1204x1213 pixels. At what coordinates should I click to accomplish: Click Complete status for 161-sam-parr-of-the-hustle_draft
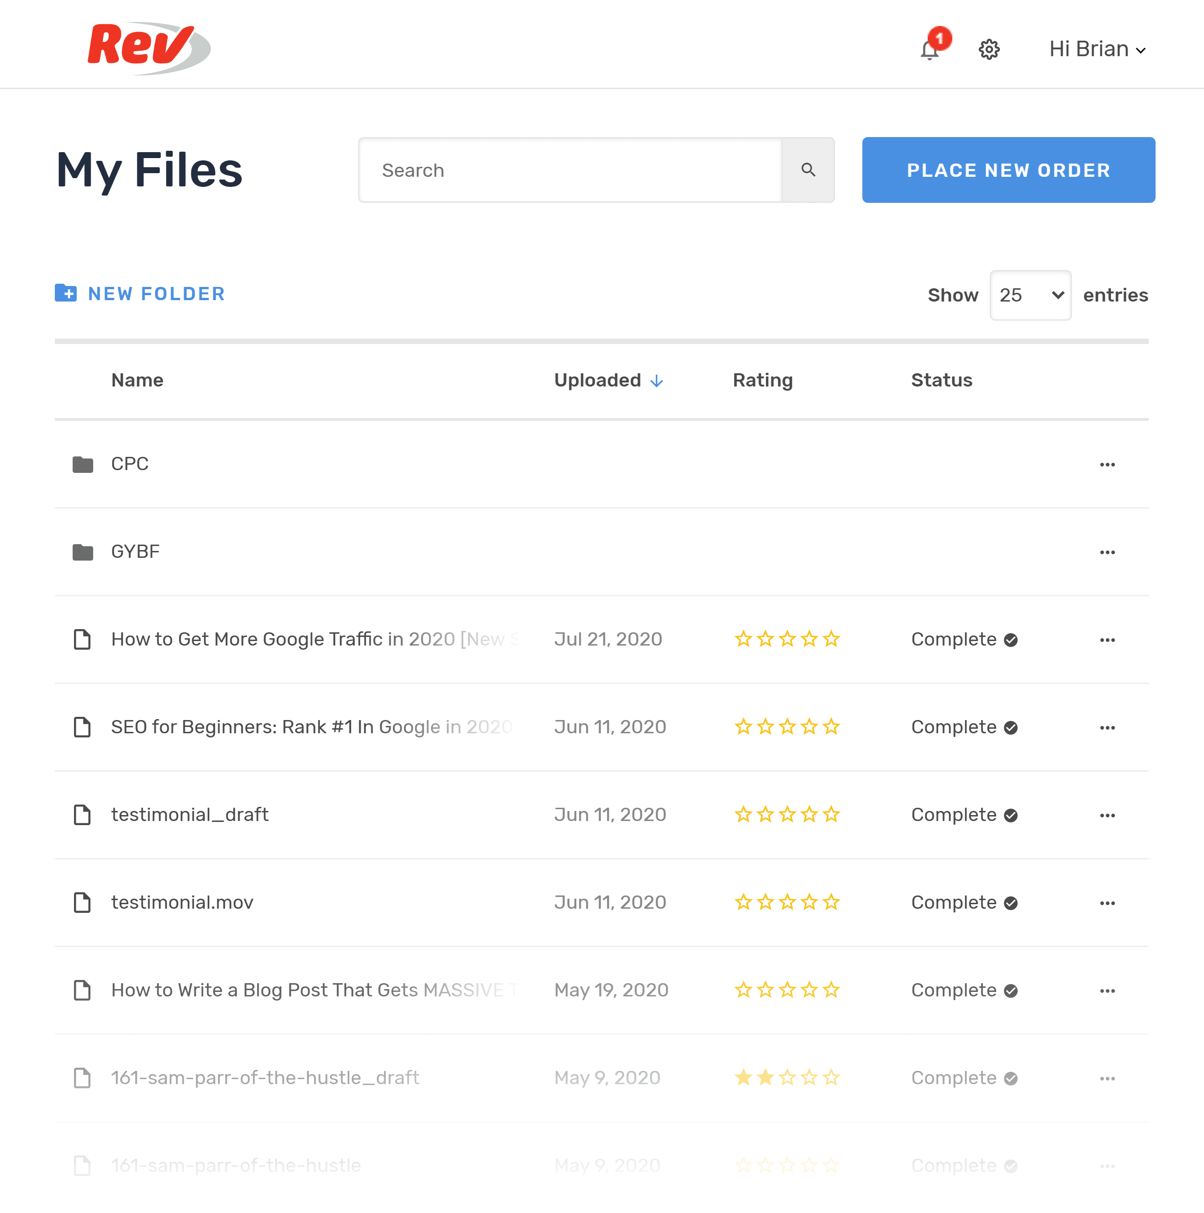pyautogui.click(x=964, y=1079)
